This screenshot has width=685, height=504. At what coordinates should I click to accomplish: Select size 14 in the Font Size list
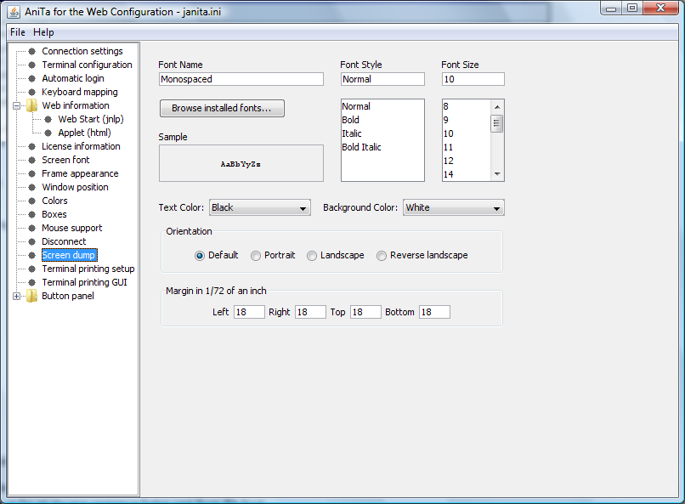point(448,174)
